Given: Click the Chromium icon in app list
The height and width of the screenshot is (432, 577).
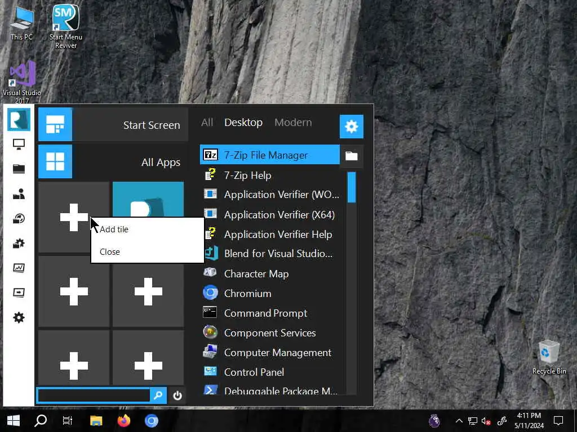Looking at the screenshot, I should (x=210, y=292).
